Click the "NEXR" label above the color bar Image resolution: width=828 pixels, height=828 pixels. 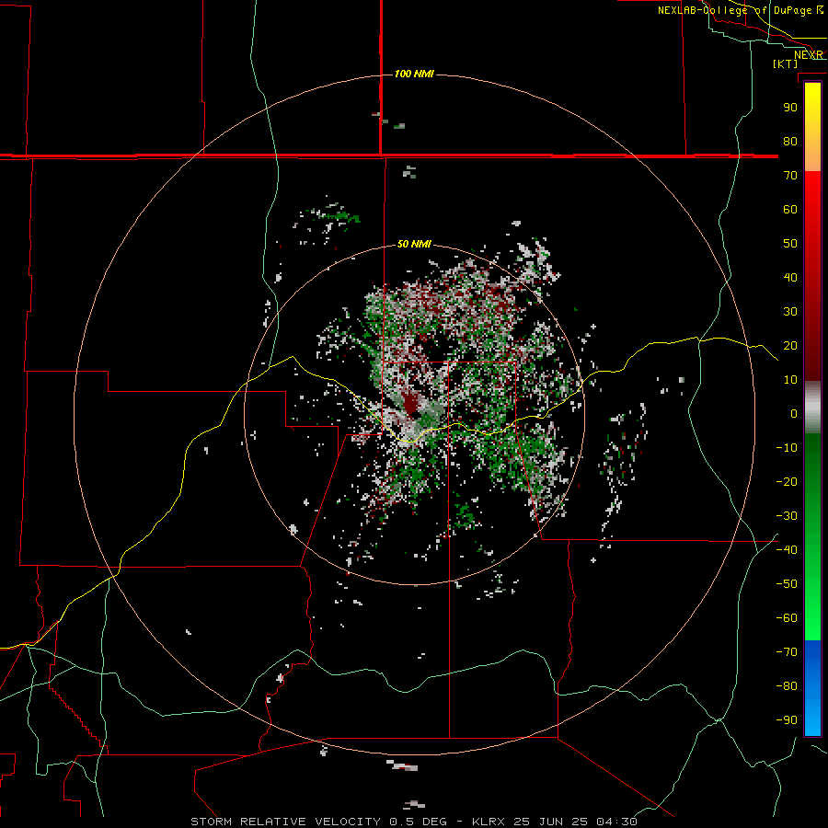[808, 55]
